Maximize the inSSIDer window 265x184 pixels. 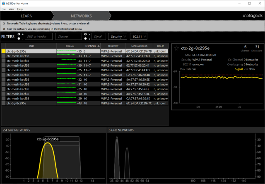pyautogui.click(x=249, y=3)
